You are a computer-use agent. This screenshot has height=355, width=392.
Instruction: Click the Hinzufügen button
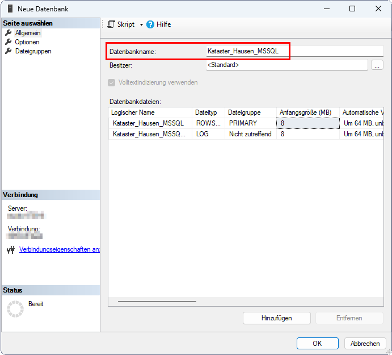(x=277, y=318)
